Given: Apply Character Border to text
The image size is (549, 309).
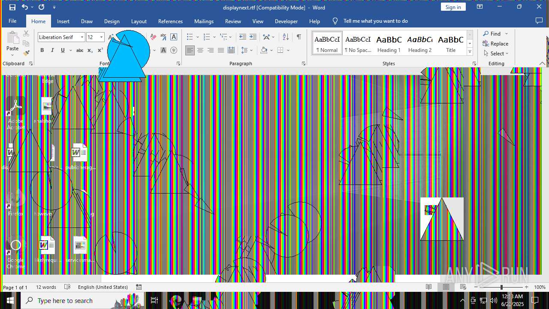Looking at the screenshot, I should [174, 37].
